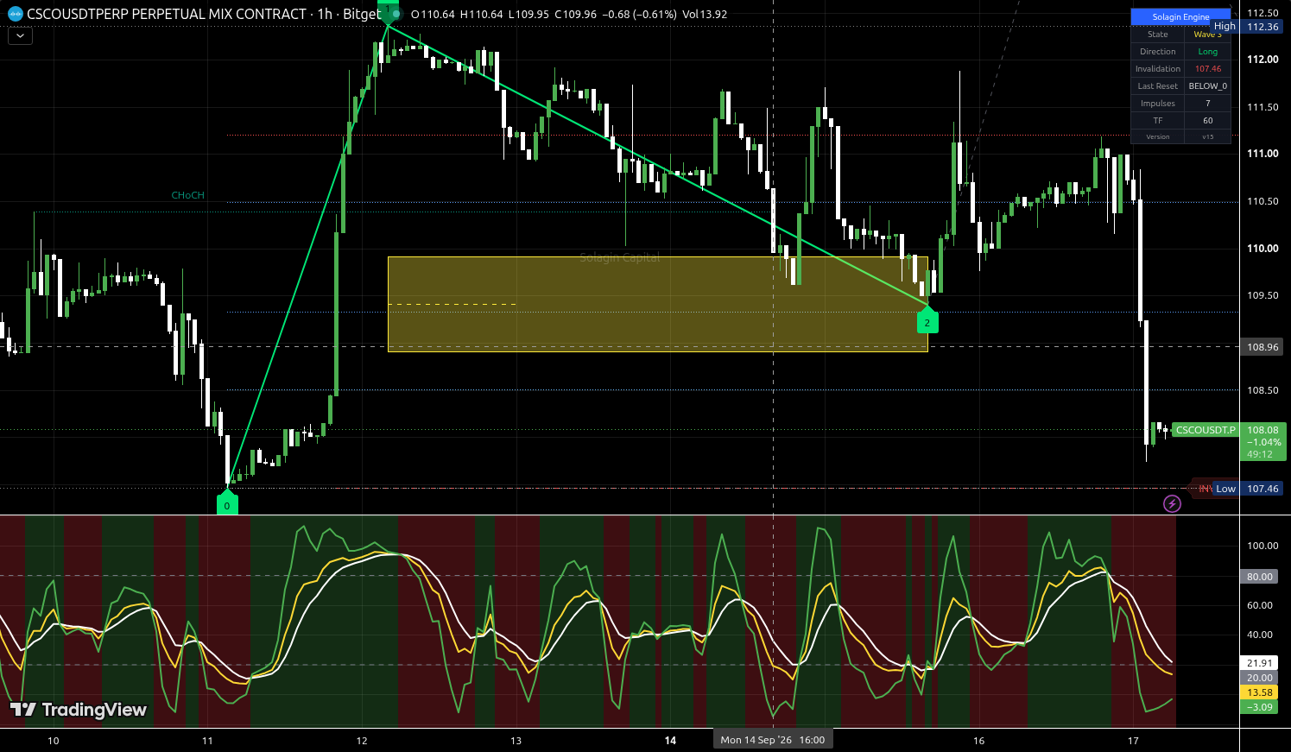Click date 11 on the time axis

click(207, 741)
